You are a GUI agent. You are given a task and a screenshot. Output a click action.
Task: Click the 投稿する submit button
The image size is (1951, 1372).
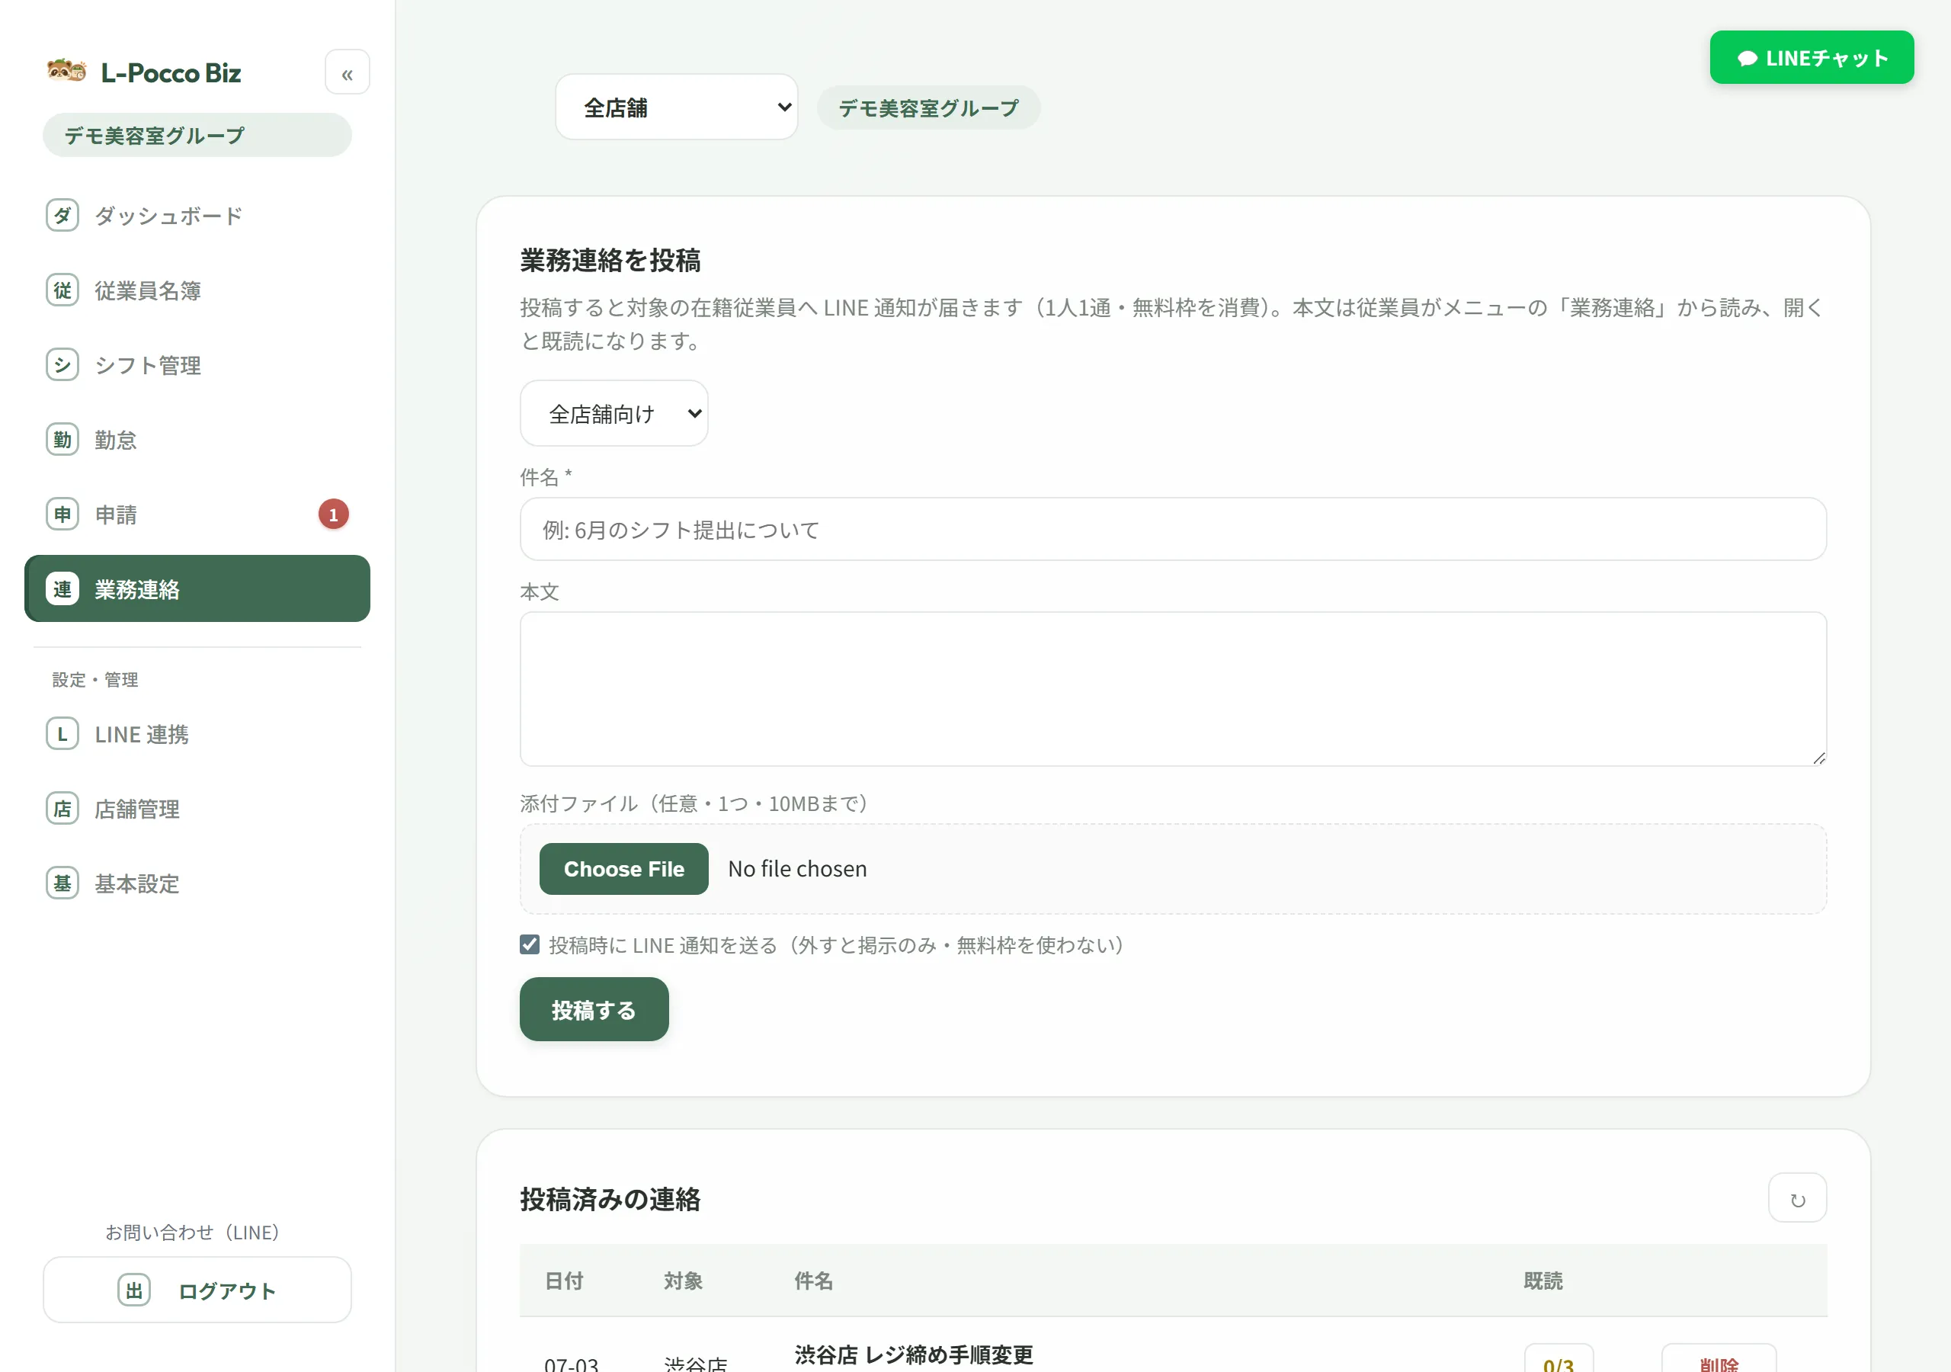tap(594, 1010)
